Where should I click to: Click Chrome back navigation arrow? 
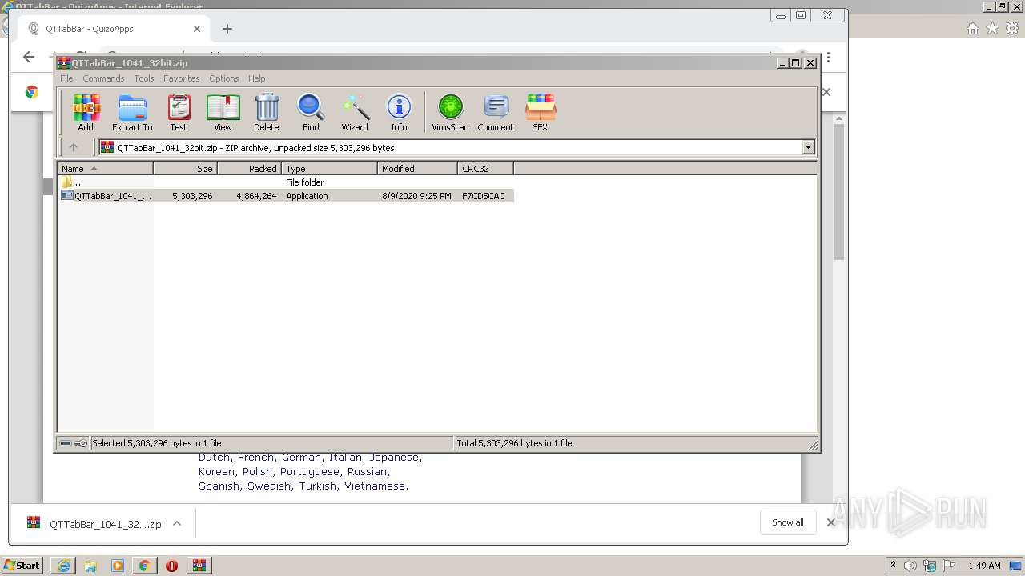(x=29, y=57)
